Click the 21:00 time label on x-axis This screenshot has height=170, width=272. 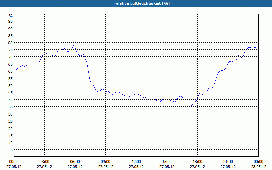(228, 162)
